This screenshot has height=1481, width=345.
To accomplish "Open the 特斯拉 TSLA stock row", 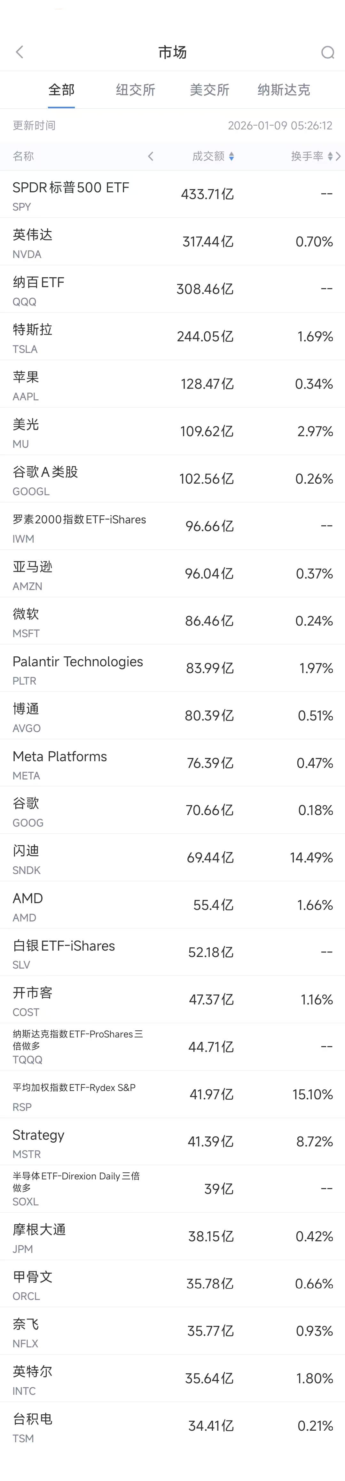I will pyautogui.click(x=172, y=336).
